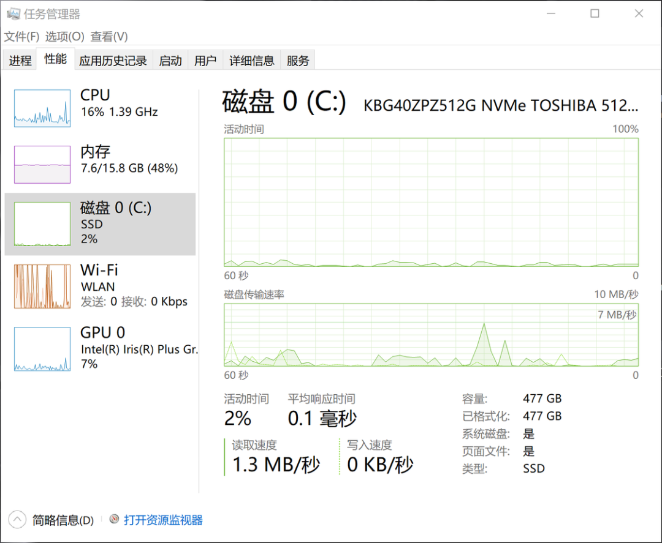Screen dimensions: 662x543
Task: Switch to the 应用历史记录 tab
Action: point(113,61)
